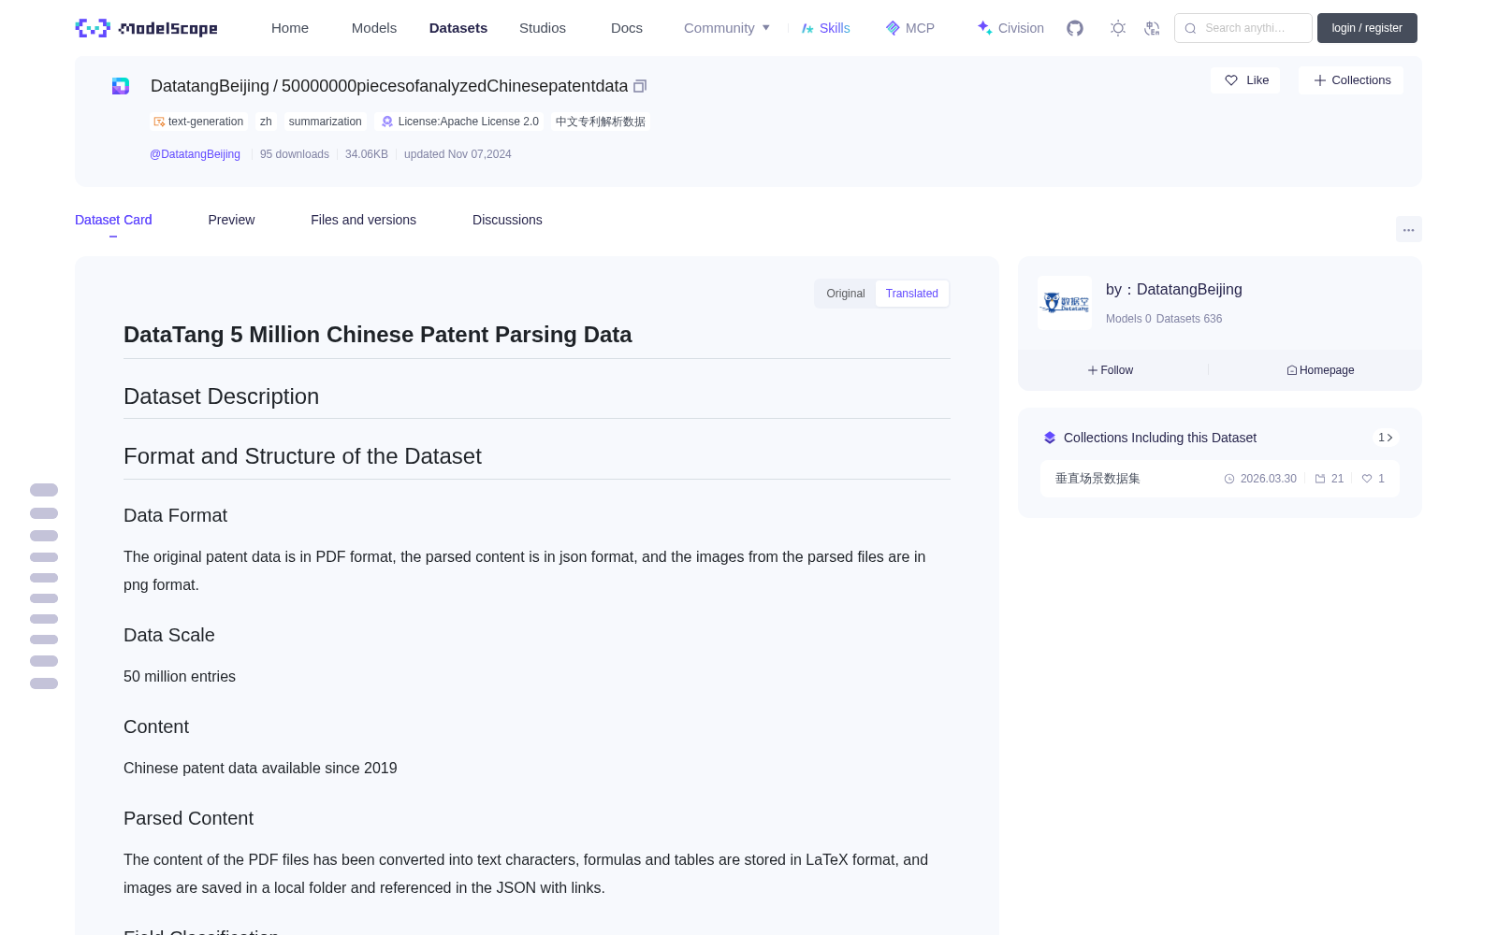Open the Discussions tab
The height and width of the screenshot is (935, 1497).
[x=507, y=220]
